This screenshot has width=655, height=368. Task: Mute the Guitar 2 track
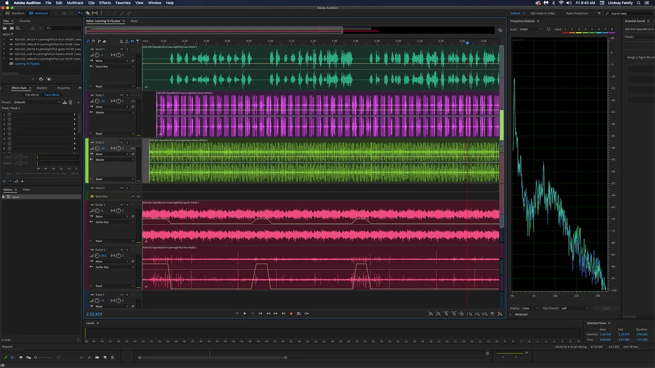[x=122, y=249]
